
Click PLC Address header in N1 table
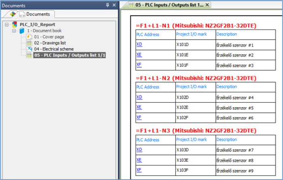point(148,34)
